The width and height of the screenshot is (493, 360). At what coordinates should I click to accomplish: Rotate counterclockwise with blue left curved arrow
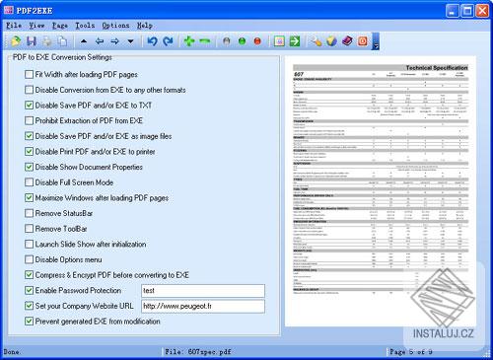pos(152,41)
